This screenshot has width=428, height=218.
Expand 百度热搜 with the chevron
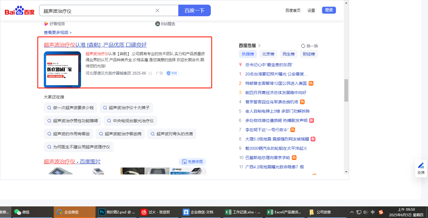pos(259,46)
